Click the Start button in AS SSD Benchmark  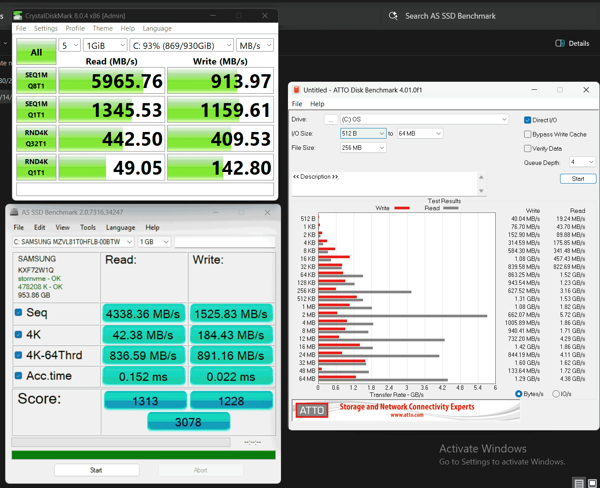(96, 470)
